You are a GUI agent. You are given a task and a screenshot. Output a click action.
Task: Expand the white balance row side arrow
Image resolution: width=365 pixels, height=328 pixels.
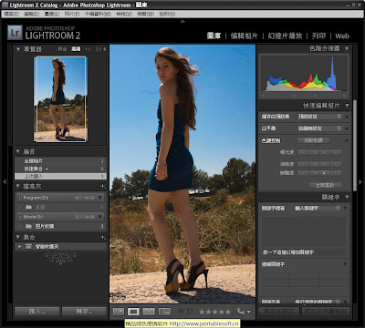pos(346,128)
